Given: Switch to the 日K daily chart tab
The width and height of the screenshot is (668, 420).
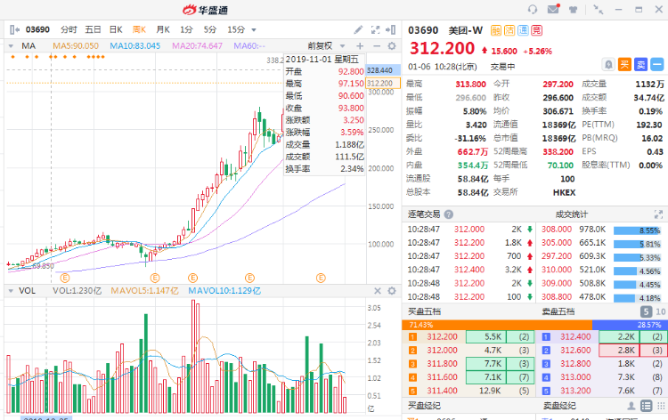Looking at the screenshot, I should pyautogui.click(x=116, y=29).
